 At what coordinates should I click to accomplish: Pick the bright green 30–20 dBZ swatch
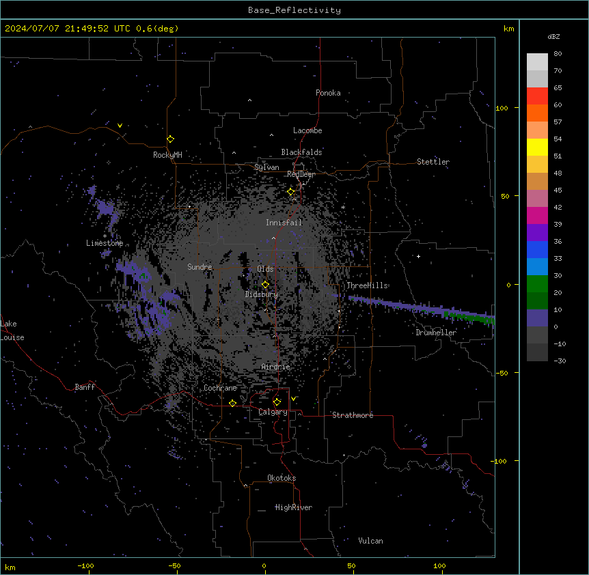(537, 284)
